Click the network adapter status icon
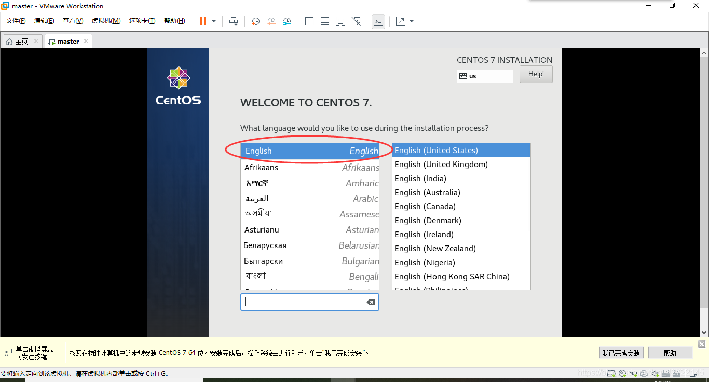This screenshot has height=382, width=709. [633, 373]
